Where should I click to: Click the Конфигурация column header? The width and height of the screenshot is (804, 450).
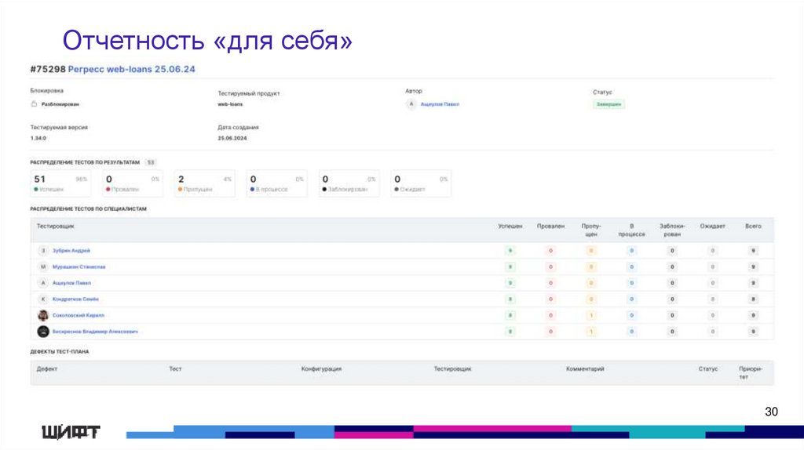coord(321,368)
